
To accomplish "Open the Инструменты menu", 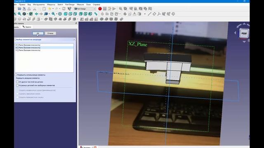I will point(39,5).
